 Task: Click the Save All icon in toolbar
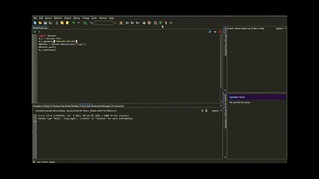point(50,23)
